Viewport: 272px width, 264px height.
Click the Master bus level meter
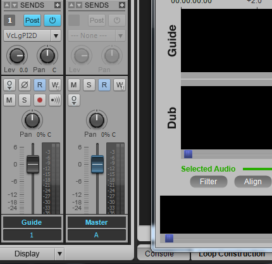point(116,179)
